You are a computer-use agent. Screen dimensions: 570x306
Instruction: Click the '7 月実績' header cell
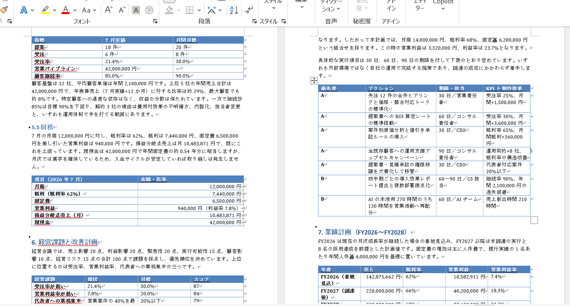[x=138, y=40]
